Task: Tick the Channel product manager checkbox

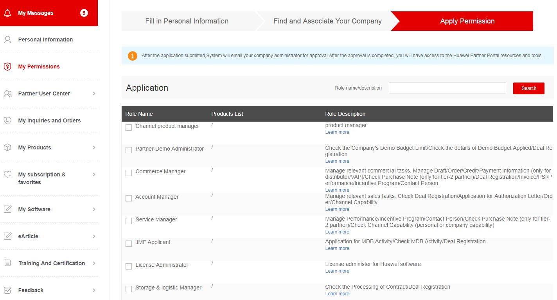Action: click(x=129, y=128)
